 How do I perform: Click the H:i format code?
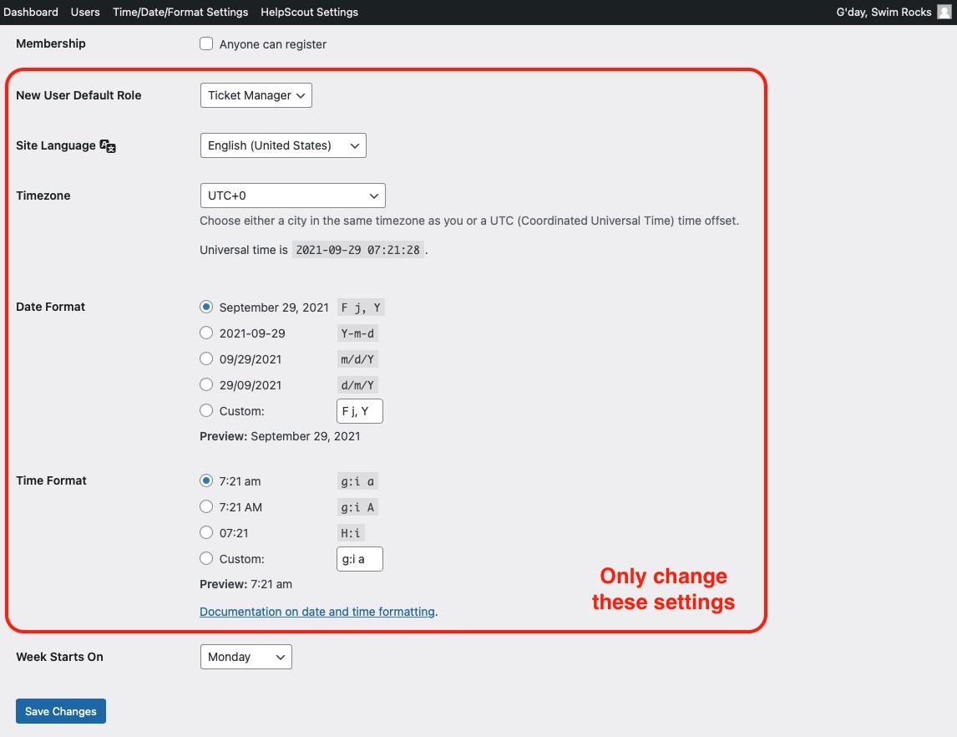(x=351, y=533)
